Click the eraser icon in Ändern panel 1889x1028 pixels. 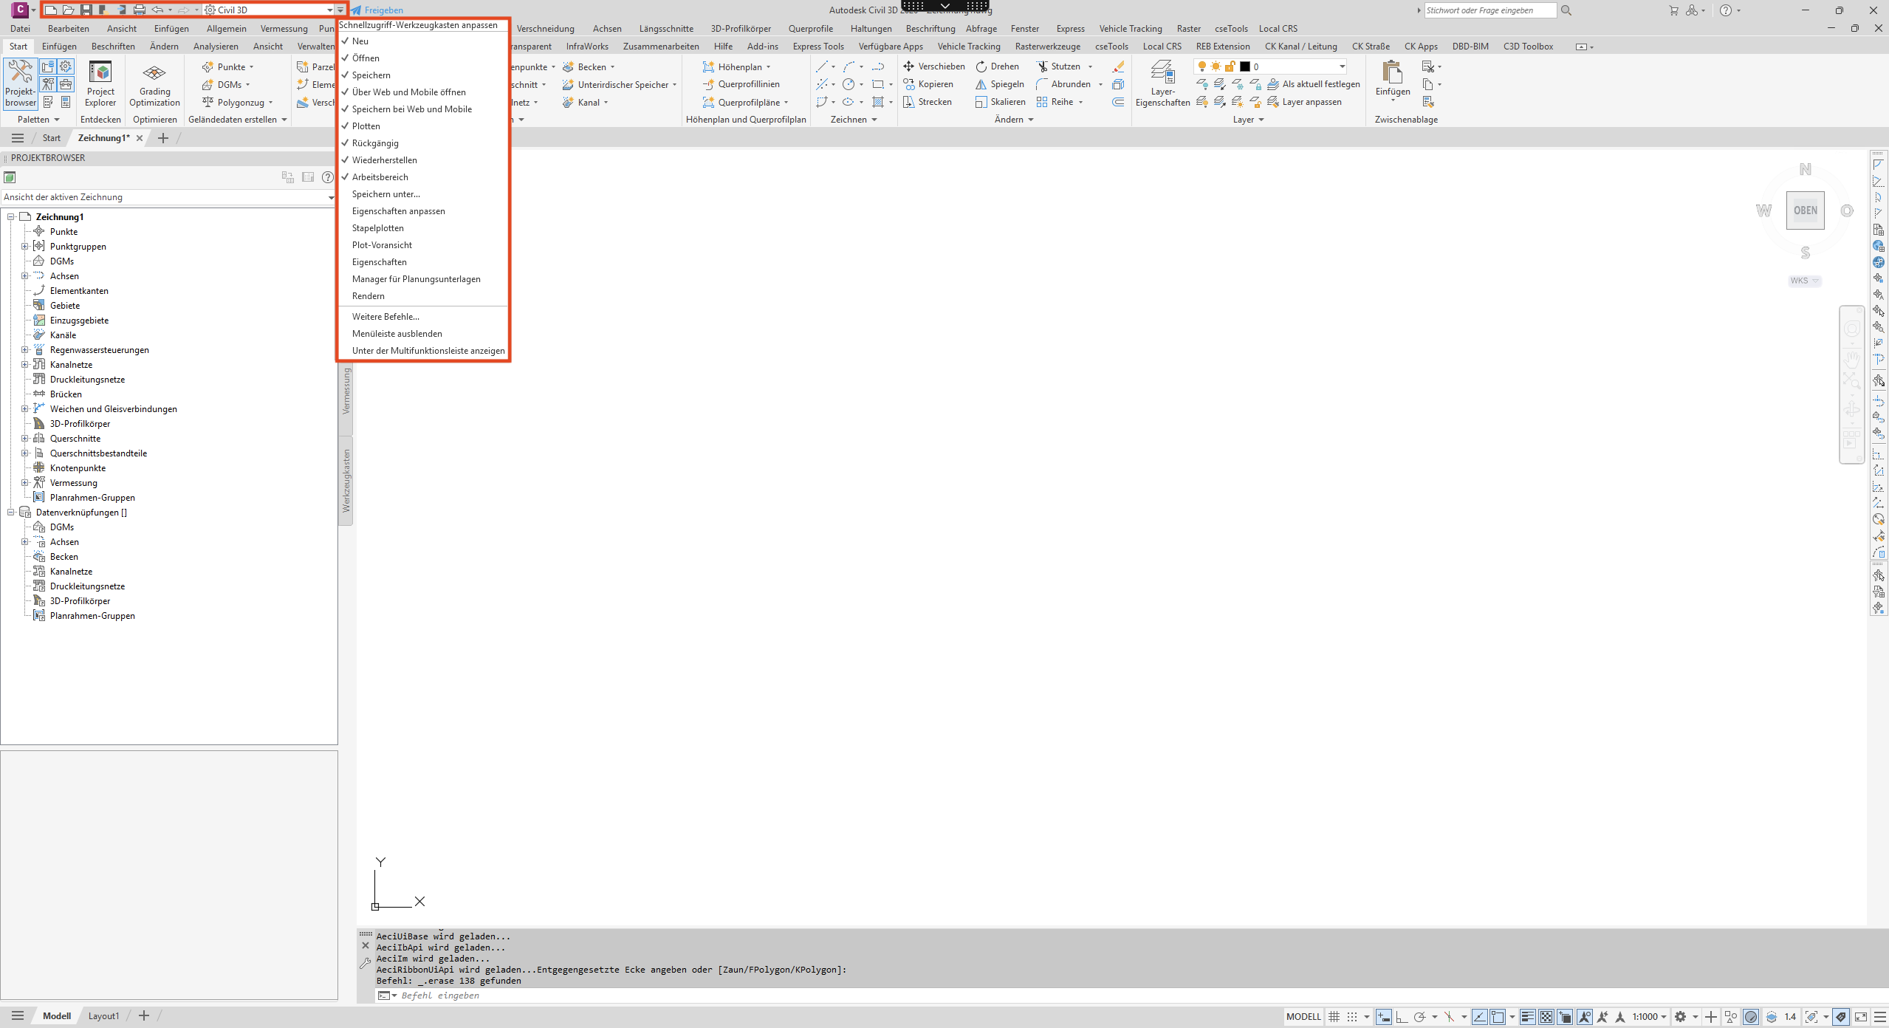point(1118,66)
